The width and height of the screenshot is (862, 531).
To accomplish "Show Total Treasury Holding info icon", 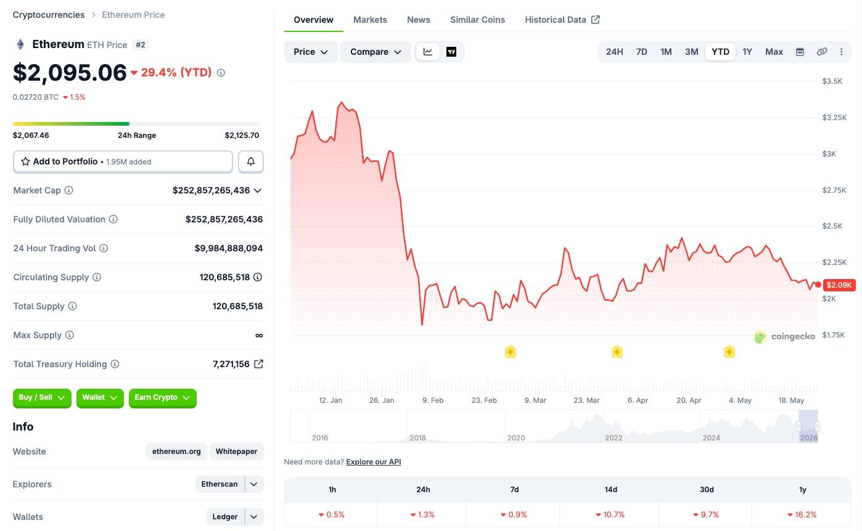I will pyautogui.click(x=115, y=364).
